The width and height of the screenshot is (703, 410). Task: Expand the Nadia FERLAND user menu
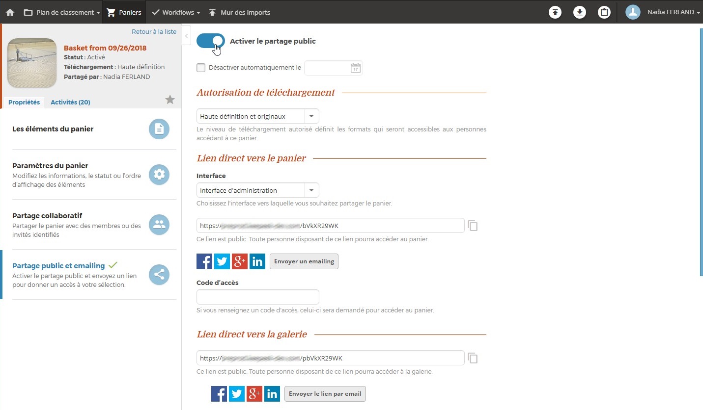pos(663,12)
